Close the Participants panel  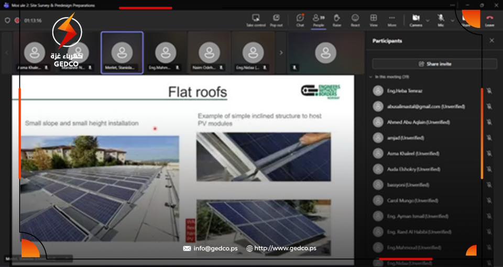coord(491,40)
